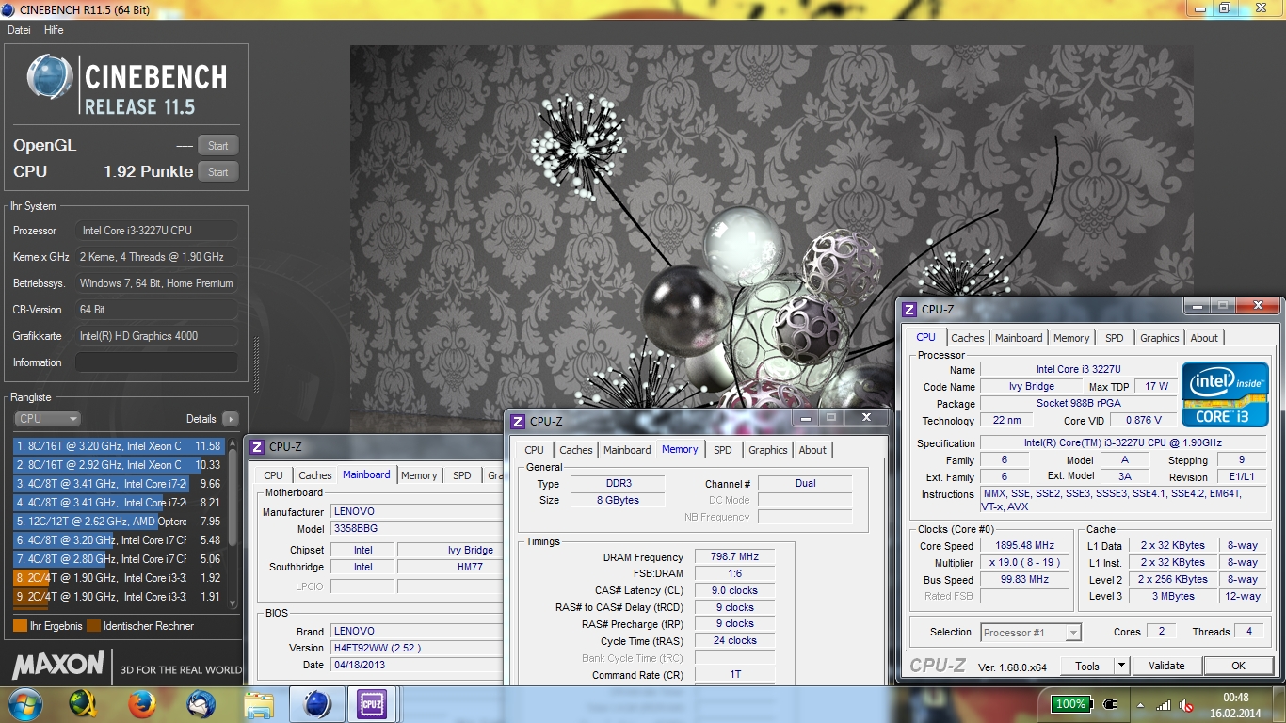Image resolution: width=1286 pixels, height=723 pixels.
Task: Click the mainboard Model value 3358BBG
Action: pos(416,529)
